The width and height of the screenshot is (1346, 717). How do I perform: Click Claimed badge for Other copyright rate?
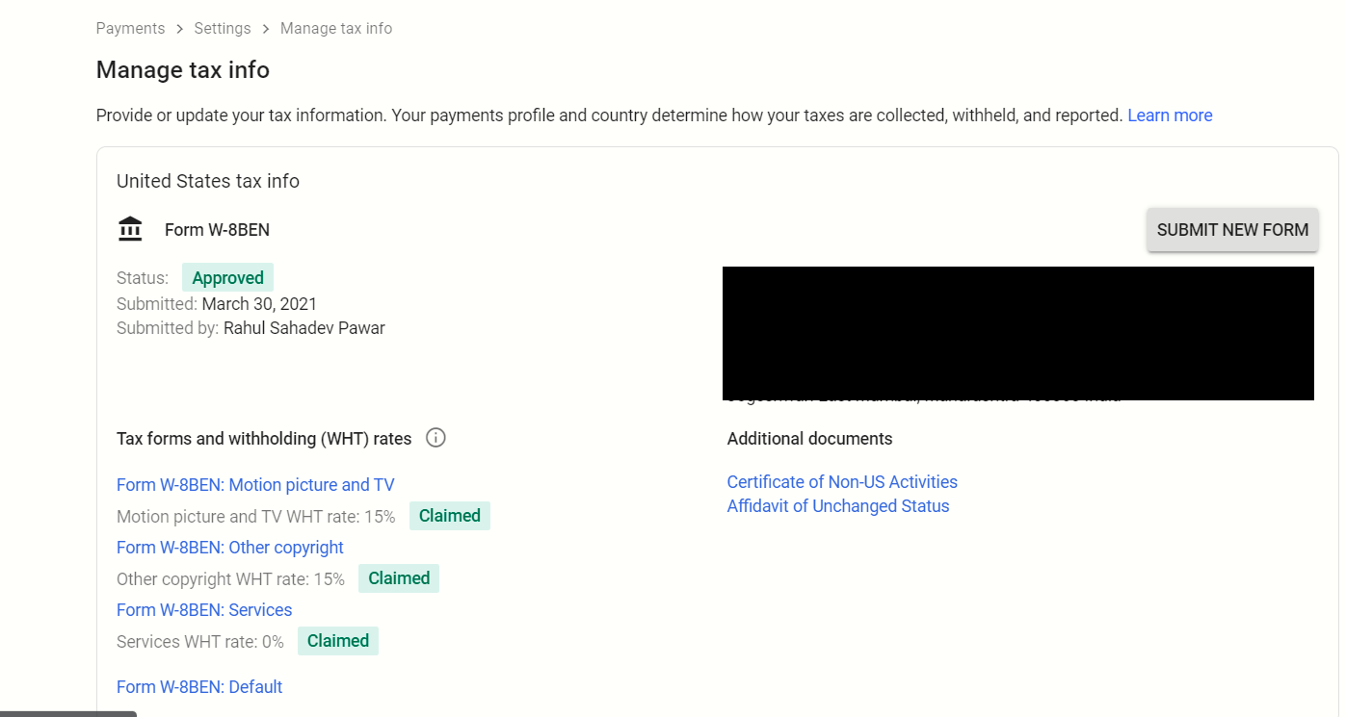coord(399,578)
